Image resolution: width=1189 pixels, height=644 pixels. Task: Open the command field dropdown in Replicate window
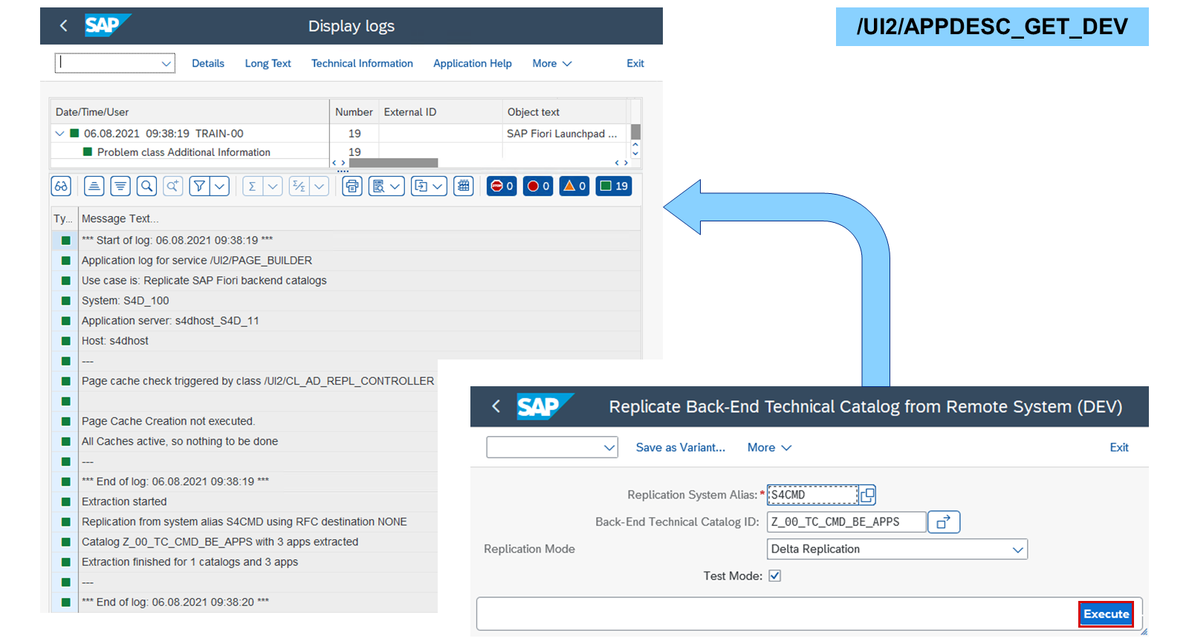point(609,447)
